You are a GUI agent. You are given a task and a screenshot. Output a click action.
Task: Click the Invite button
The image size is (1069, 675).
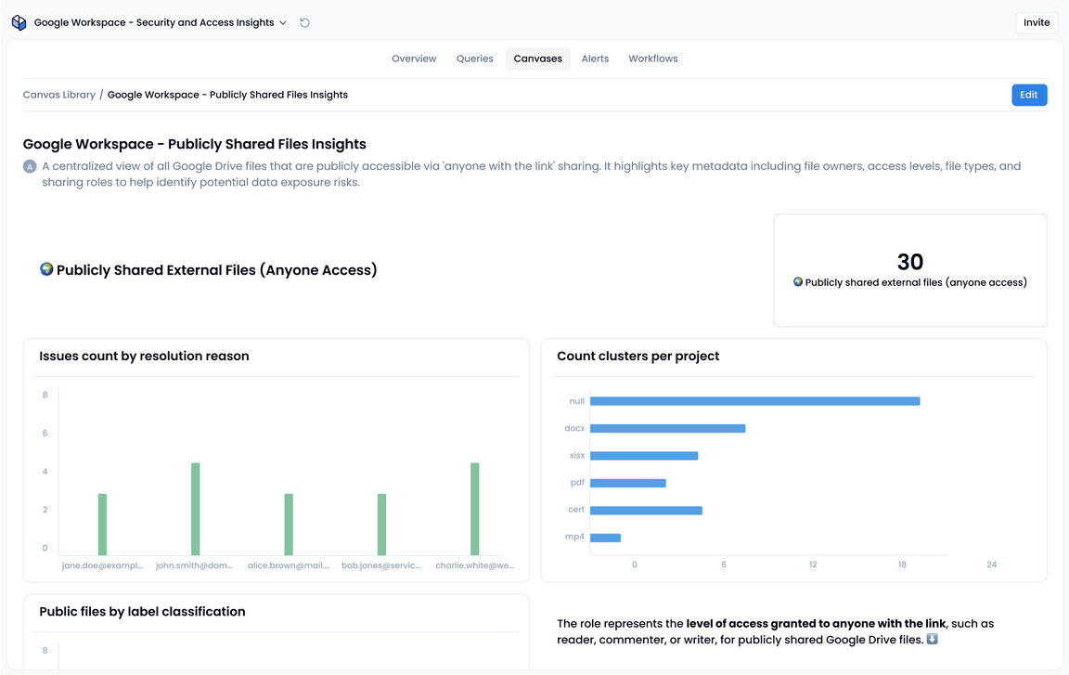(1037, 22)
